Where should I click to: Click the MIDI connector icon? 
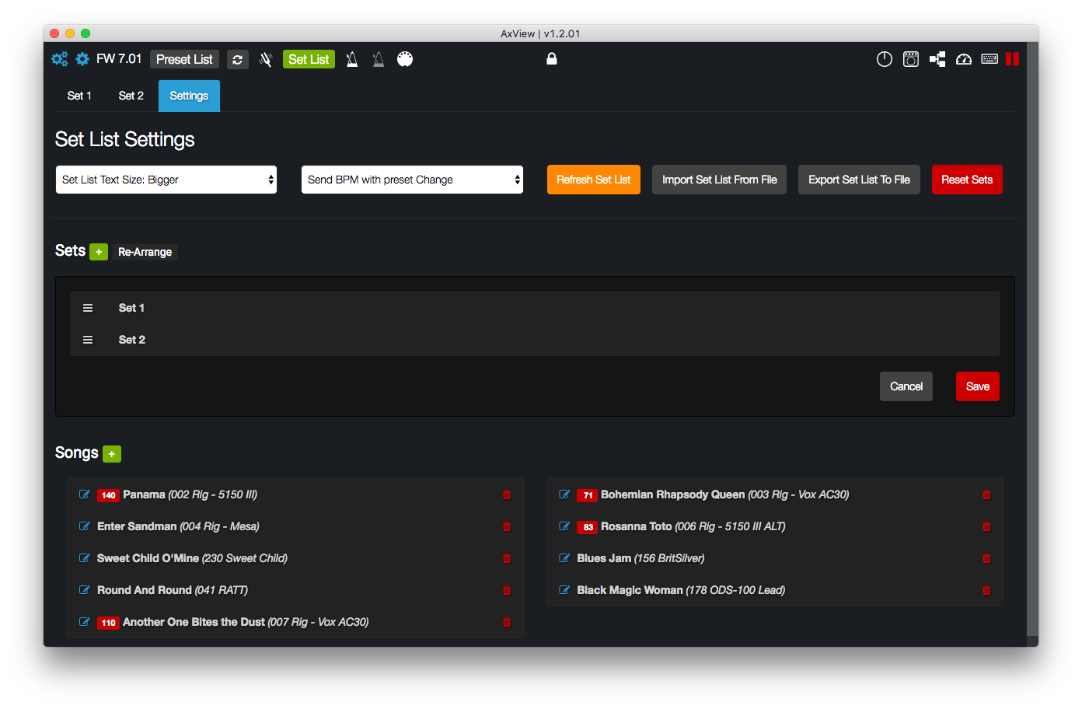pyautogui.click(x=405, y=59)
